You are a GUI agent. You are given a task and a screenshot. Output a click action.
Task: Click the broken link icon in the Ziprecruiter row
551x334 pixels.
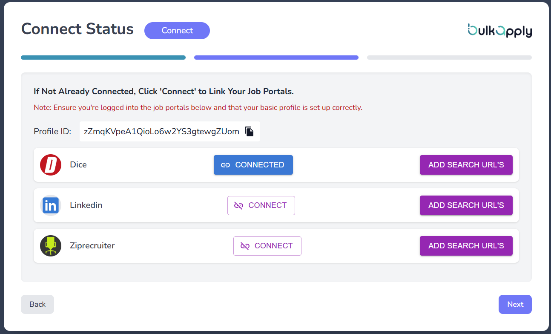(245, 246)
